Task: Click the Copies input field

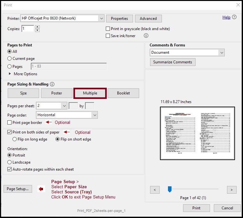Action: click(x=28, y=28)
